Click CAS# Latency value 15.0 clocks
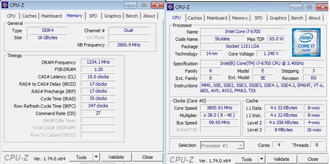 click(x=98, y=77)
